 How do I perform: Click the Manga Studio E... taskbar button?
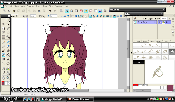pyautogui.click(x=53, y=99)
